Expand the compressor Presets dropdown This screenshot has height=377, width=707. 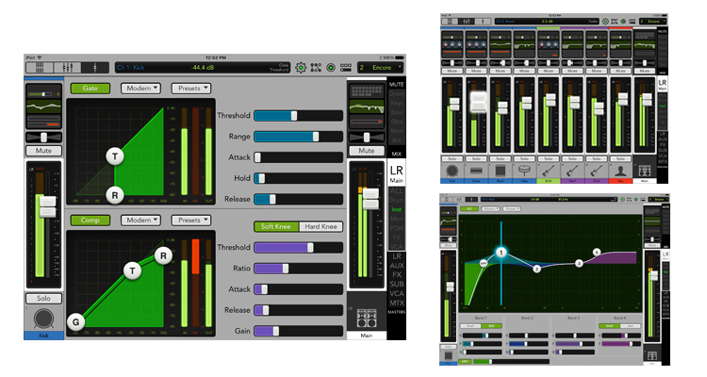coord(190,220)
